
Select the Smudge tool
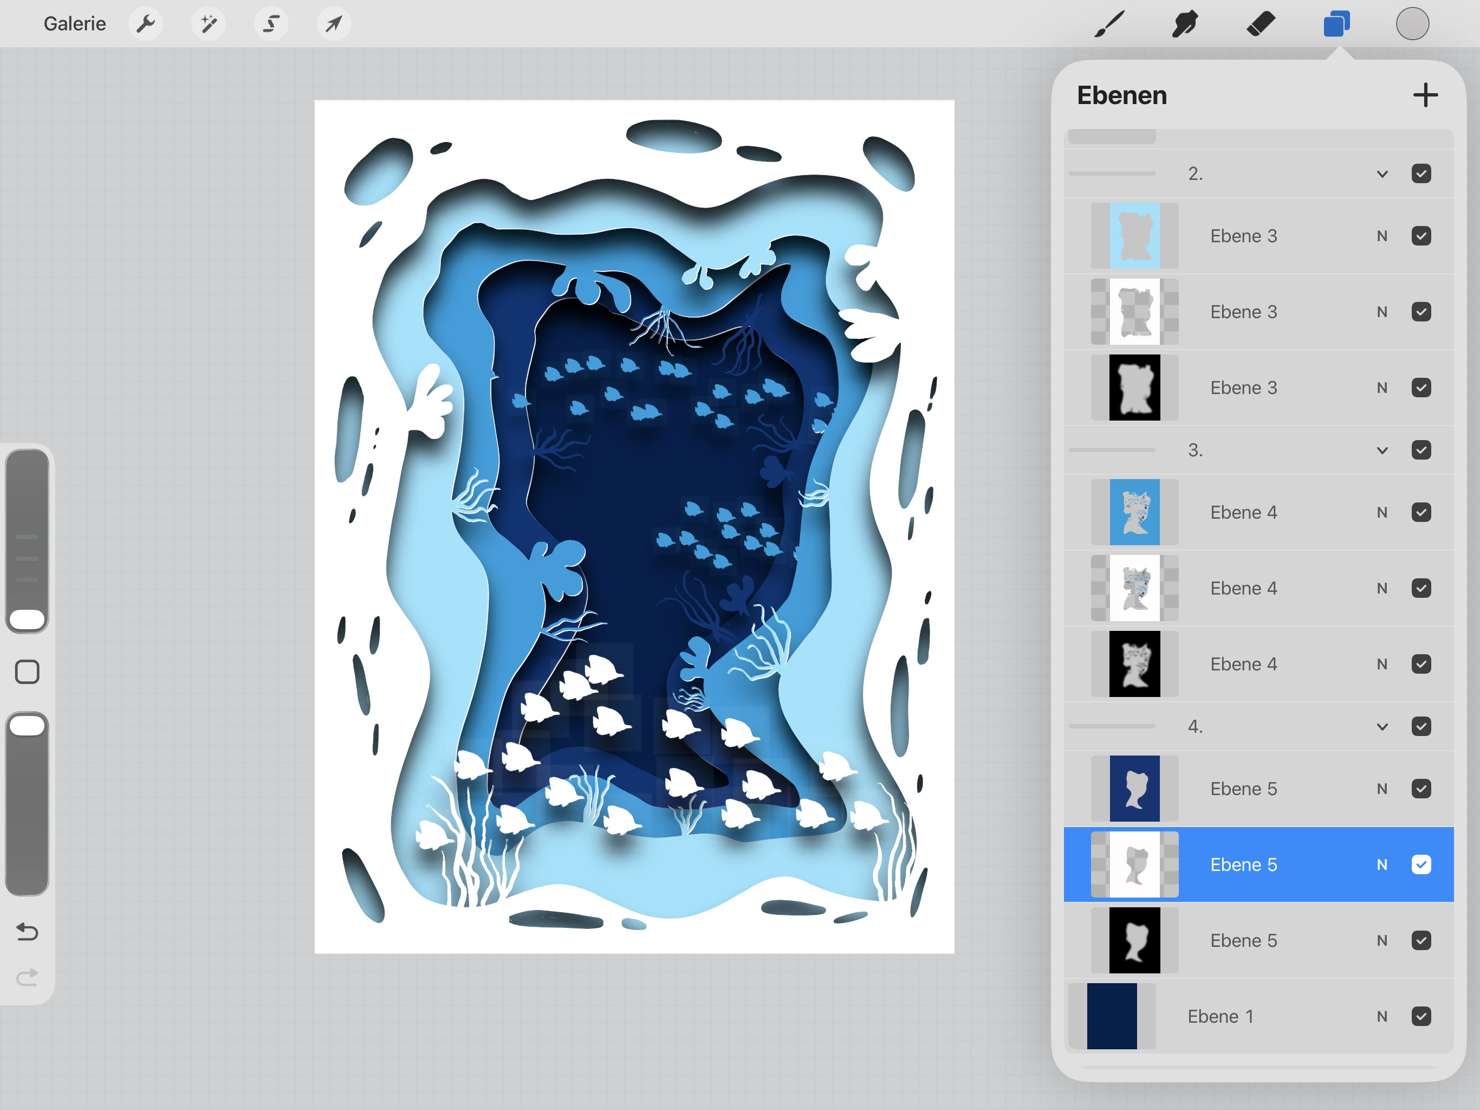(x=1184, y=24)
